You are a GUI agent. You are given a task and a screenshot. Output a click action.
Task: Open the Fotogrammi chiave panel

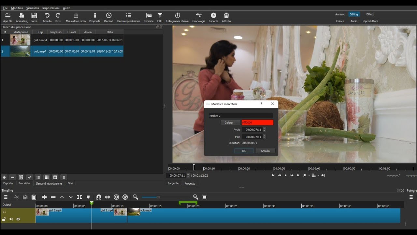(177, 18)
